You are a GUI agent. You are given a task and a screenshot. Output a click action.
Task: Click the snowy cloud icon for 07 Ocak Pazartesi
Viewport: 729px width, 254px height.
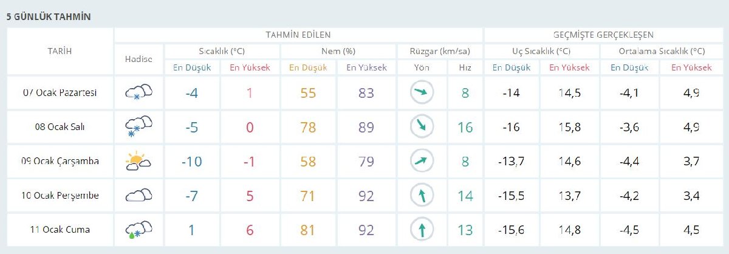click(x=139, y=93)
